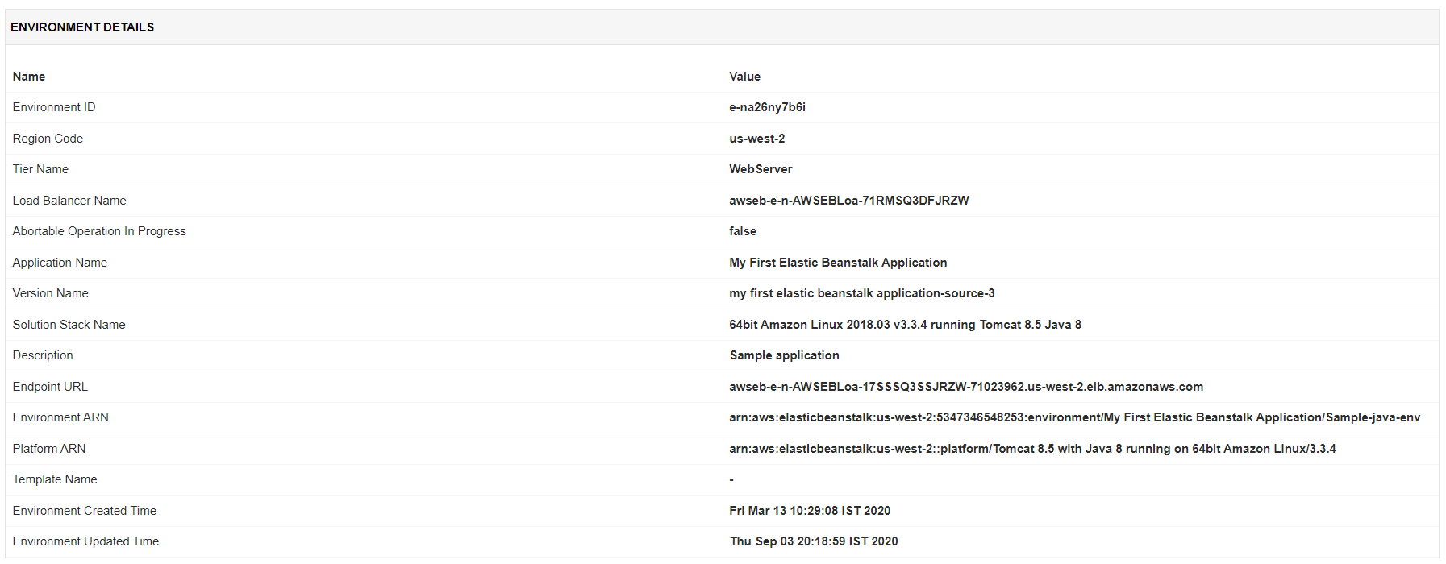Image resolution: width=1446 pixels, height=564 pixels.
Task: Click the Template Name row label
Action: point(55,479)
